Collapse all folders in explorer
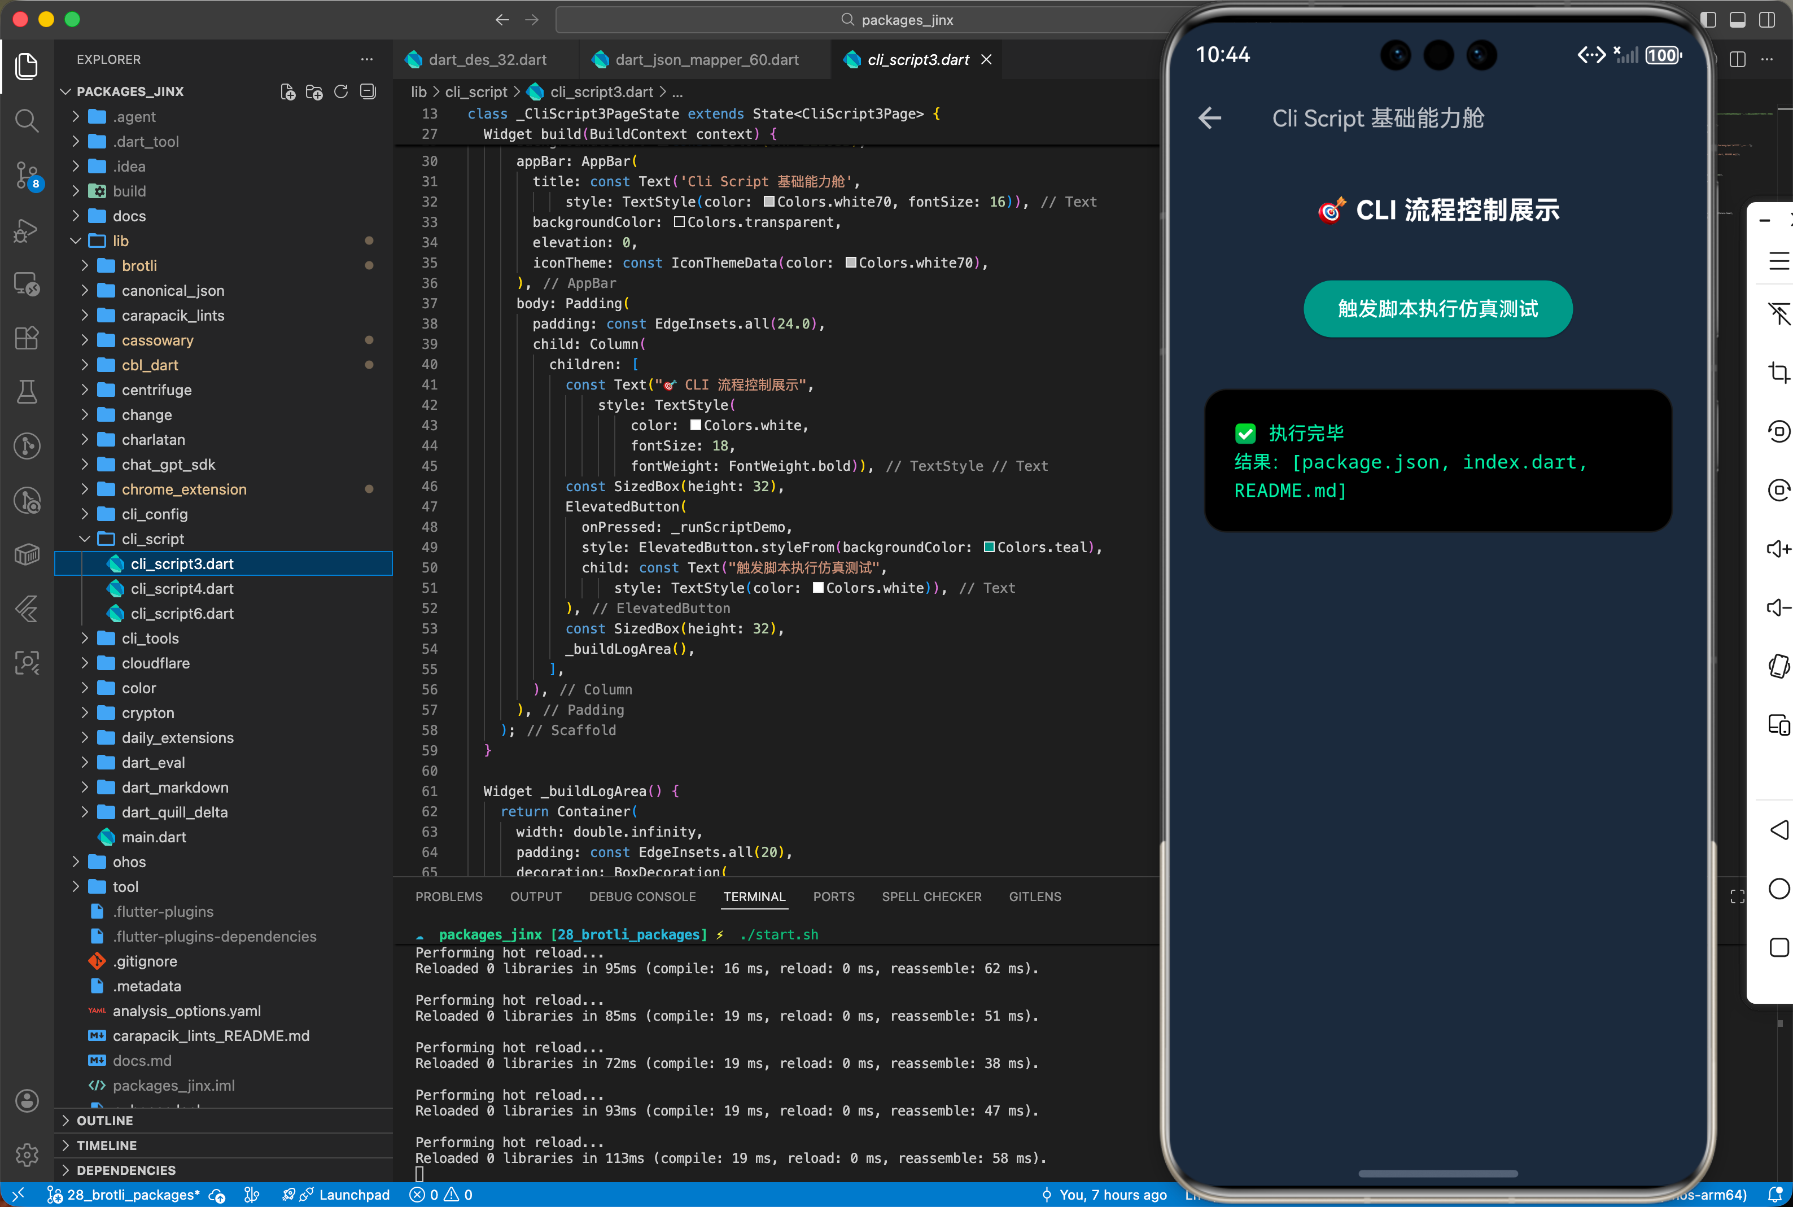The width and height of the screenshot is (1793, 1207). tap(369, 91)
